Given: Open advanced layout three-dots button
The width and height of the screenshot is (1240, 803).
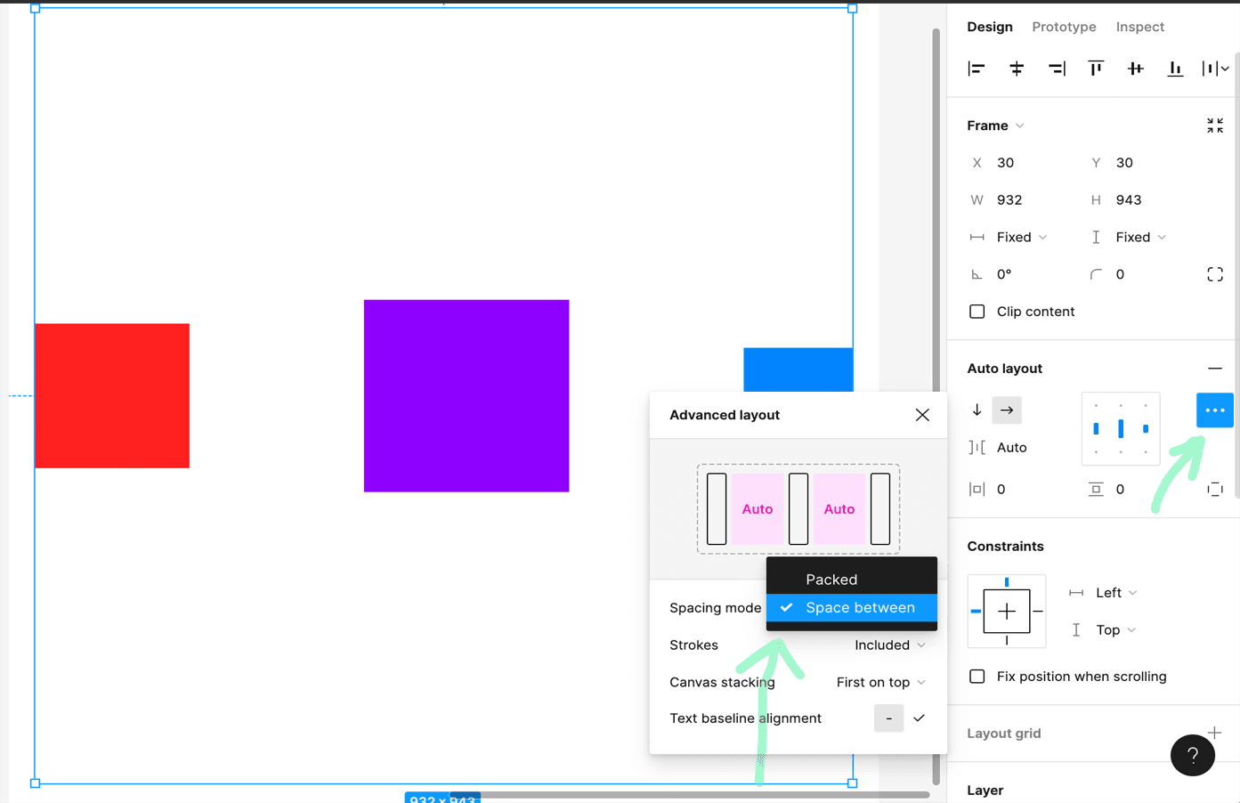Looking at the screenshot, I should 1214,410.
